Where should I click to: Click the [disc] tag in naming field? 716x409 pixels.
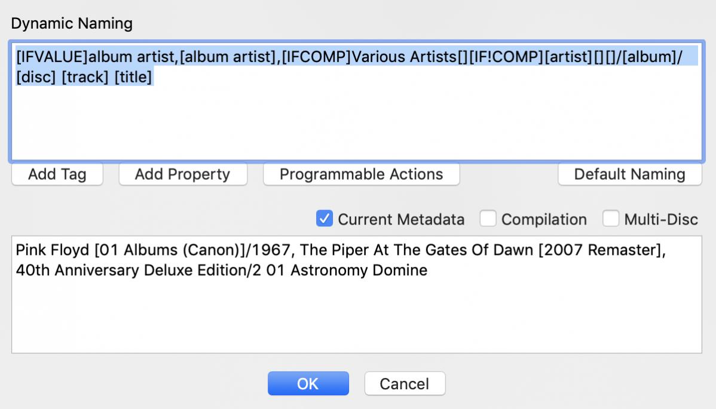point(36,78)
